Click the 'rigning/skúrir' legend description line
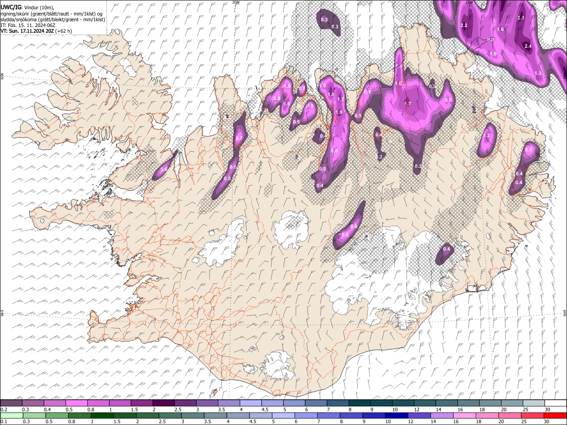The width and height of the screenshot is (567, 425). tap(51, 14)
